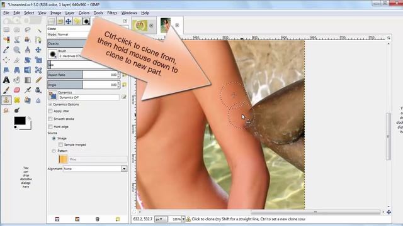Select the Rotate tool
The height and width of the screenshot is (226, 403).
tap(28, 60)
